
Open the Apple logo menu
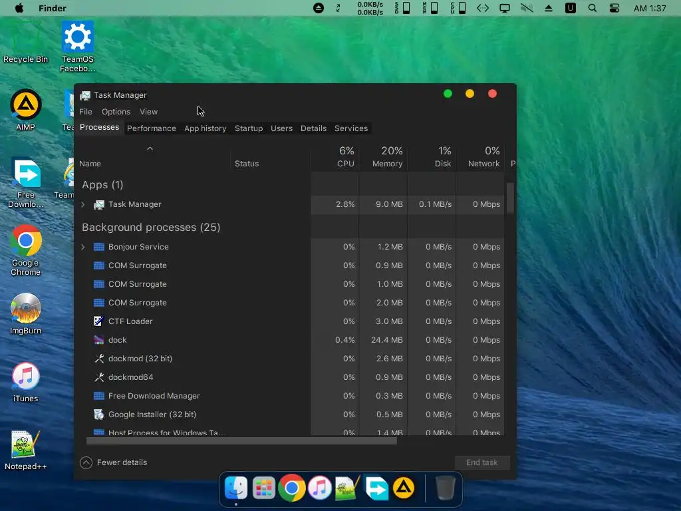(19, 8)
